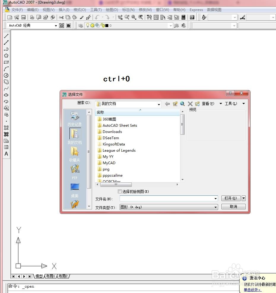276x293 pixels.
Task: Open the 视图(V) menu
Action: pyautogui.click(x=48, y=10)
